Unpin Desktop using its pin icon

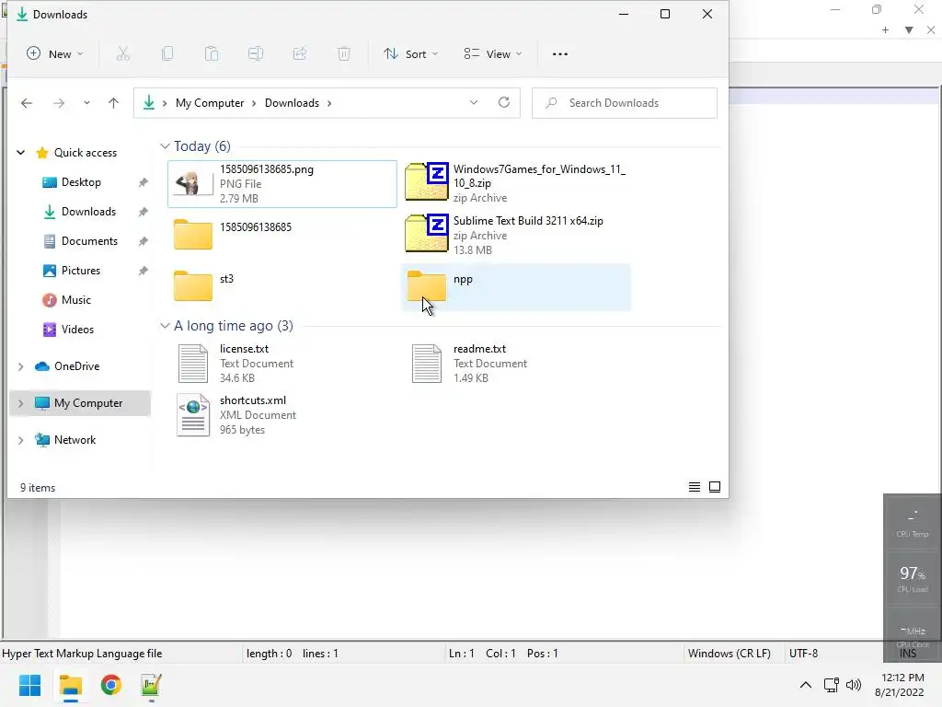143,182
